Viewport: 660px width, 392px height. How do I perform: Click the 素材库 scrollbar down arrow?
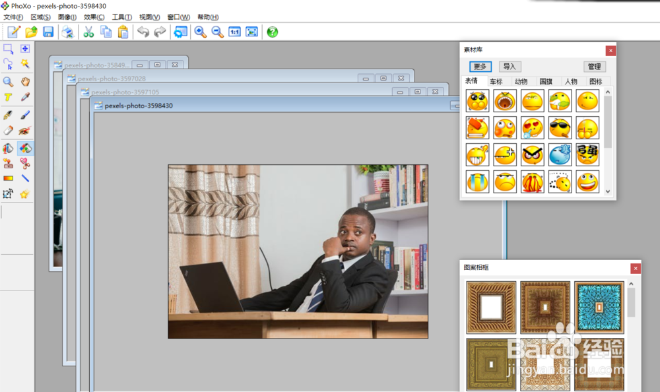(x=608, y=191)
